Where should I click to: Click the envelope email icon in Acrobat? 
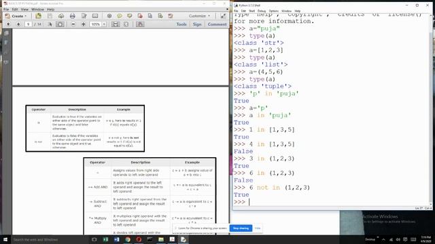click(95, 16)
